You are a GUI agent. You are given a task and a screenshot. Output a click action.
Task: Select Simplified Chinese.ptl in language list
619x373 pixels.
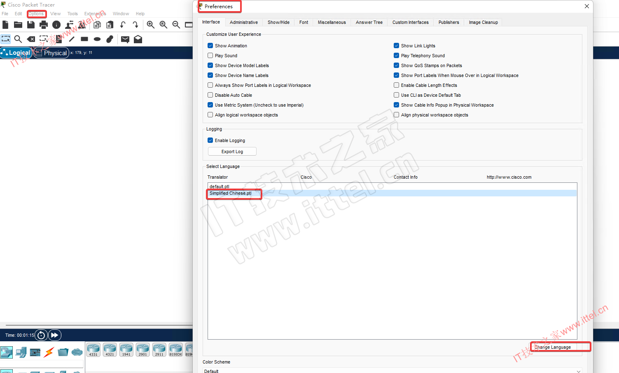click(392, 193)
